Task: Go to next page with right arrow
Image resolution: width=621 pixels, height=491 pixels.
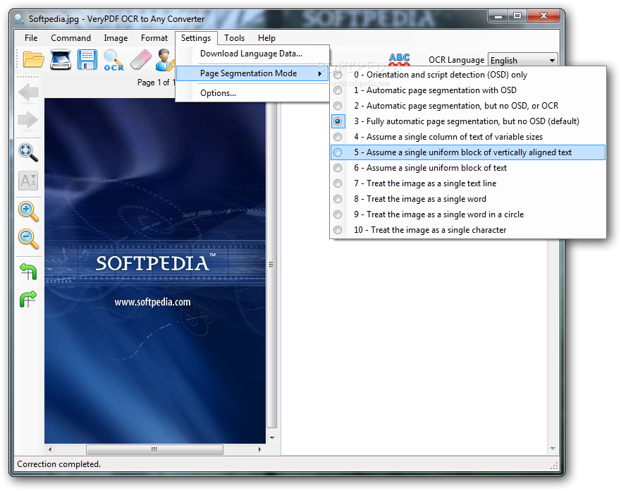Action: point(27,120)
